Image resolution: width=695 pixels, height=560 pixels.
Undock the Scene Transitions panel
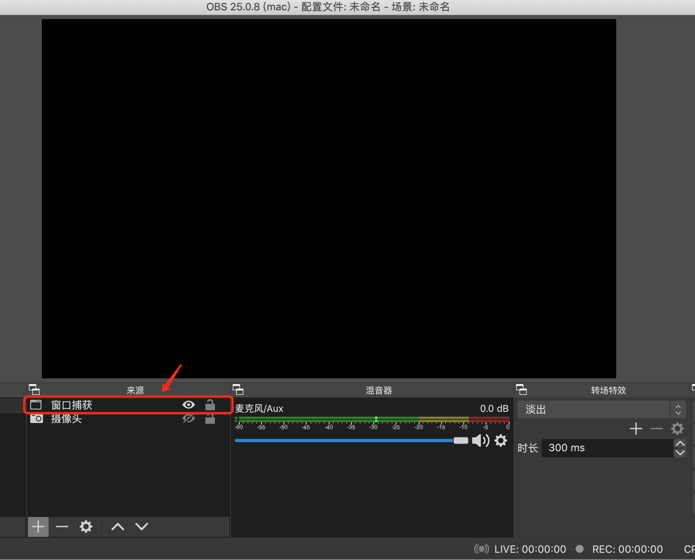[x=521, y=389]
